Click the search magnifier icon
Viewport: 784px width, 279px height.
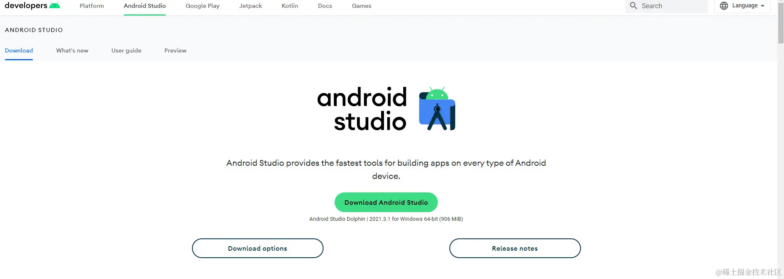pyautogui.click(x=634, y=6)
